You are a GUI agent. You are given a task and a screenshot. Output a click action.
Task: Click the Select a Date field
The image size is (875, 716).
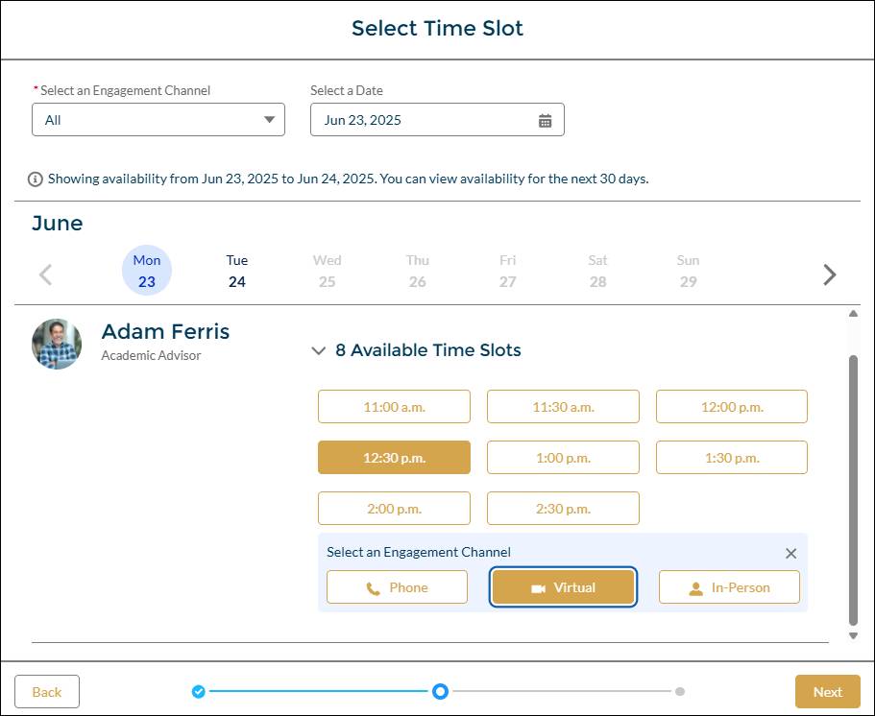point(437,119)
